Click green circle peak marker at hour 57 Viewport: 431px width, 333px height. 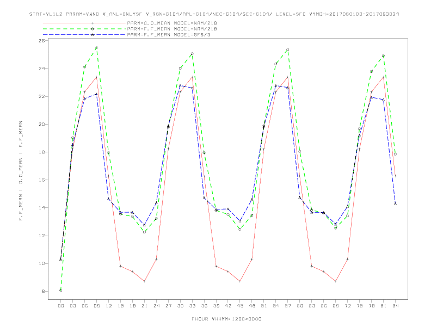(x=288, y=50)
